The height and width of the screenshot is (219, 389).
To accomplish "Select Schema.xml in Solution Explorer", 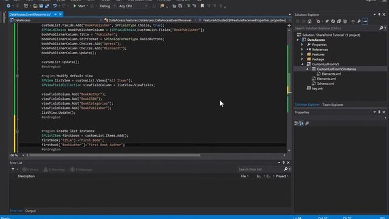I will (326, 84).
